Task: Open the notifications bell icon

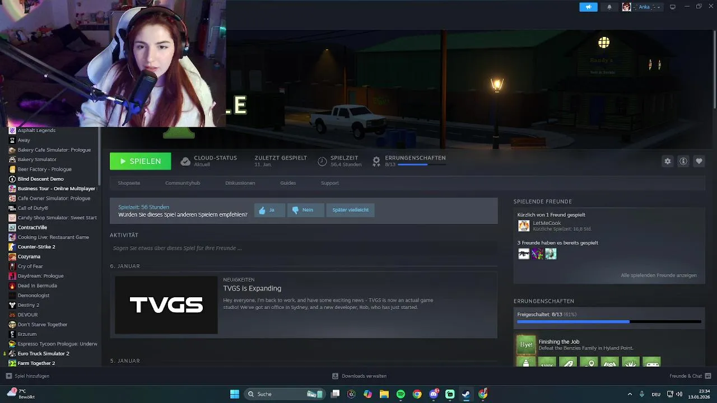Action: pos(609,7)
